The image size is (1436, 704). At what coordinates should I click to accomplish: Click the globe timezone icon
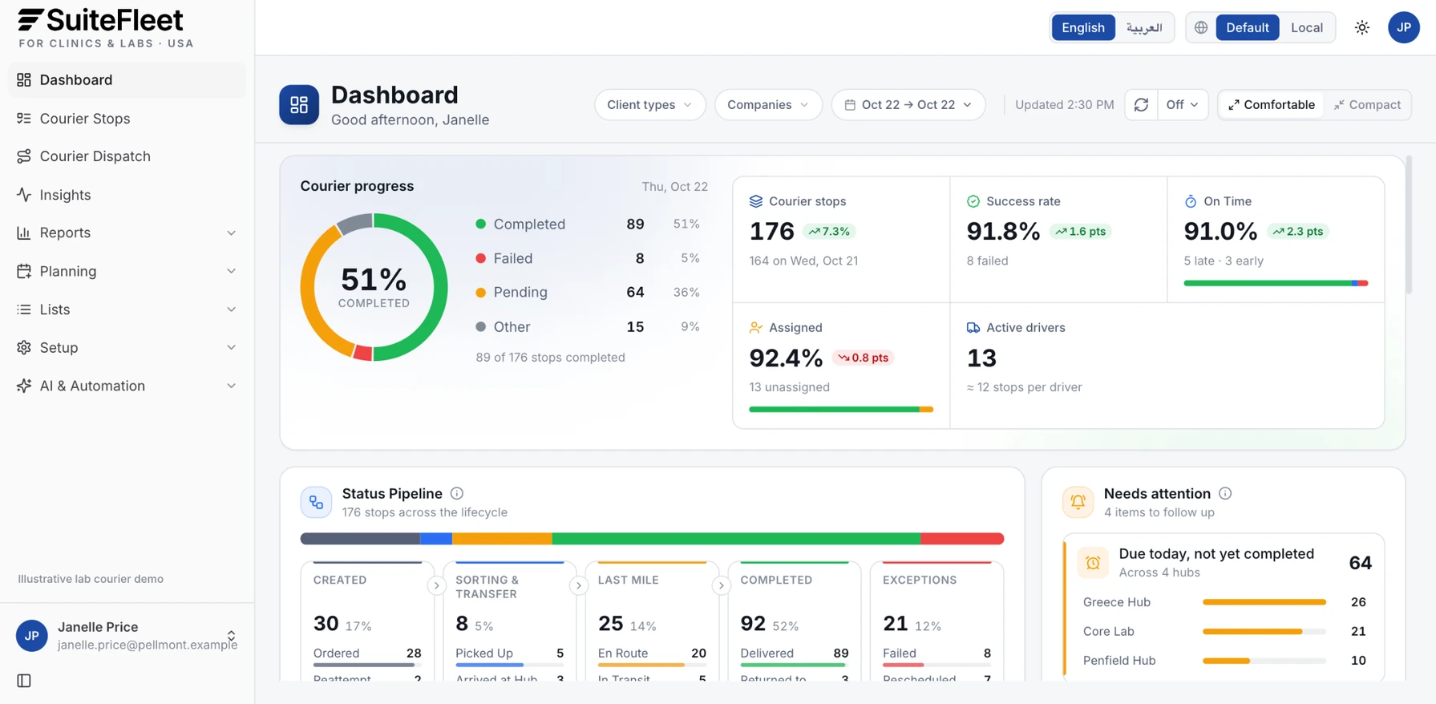click(x=1201, y=28)
